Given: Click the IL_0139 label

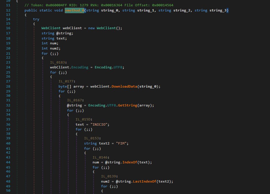Looking at the screenshot, I should click(x=109, y=176).
